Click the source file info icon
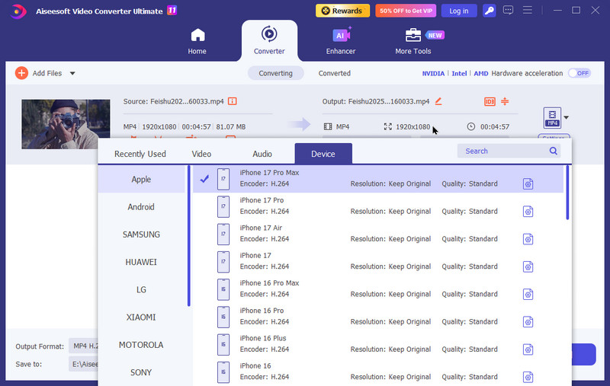Image resolution: width=610 pixels, height=386 pixels. (233, 101)
